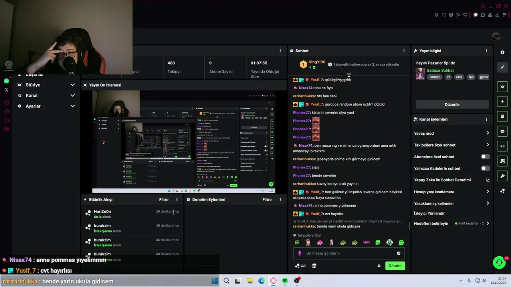Open Hesap yaşı kısıtlaması options chevron
This screenshot has height=287, width=511.
pos(487,192)
